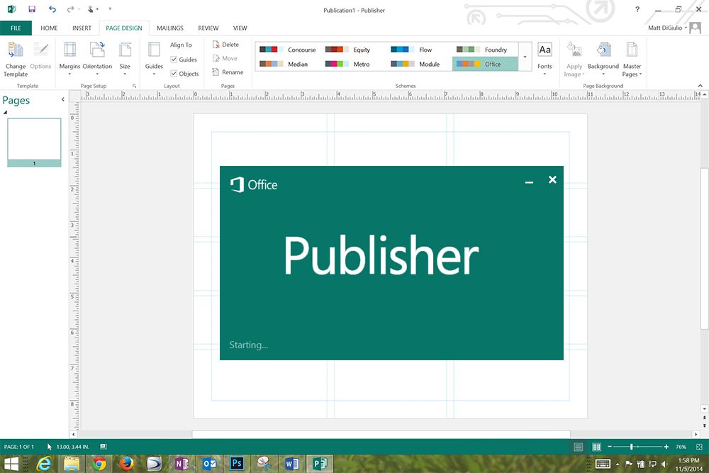
Task: Select the page 1 thumbnail
Action: pos(34,139)
